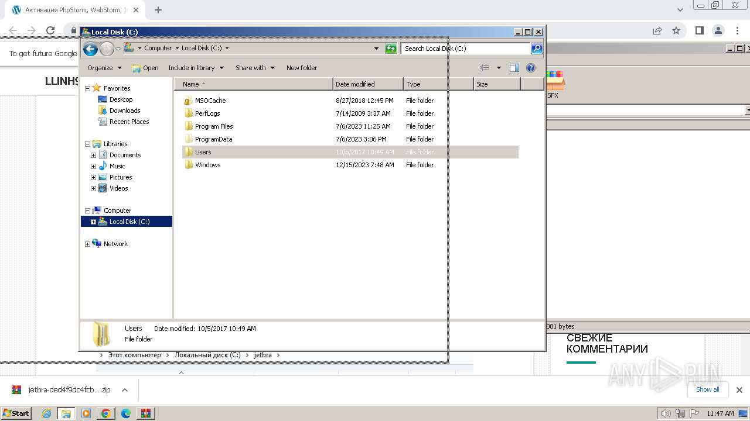Open the Organize dropdown menu
This screenshot has height=421, width=750.
point(104,68)
